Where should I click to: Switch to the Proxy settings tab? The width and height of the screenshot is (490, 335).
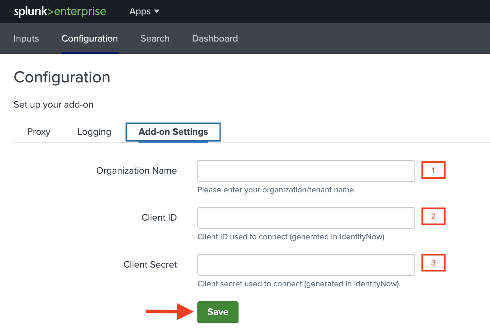pos(39,132)
